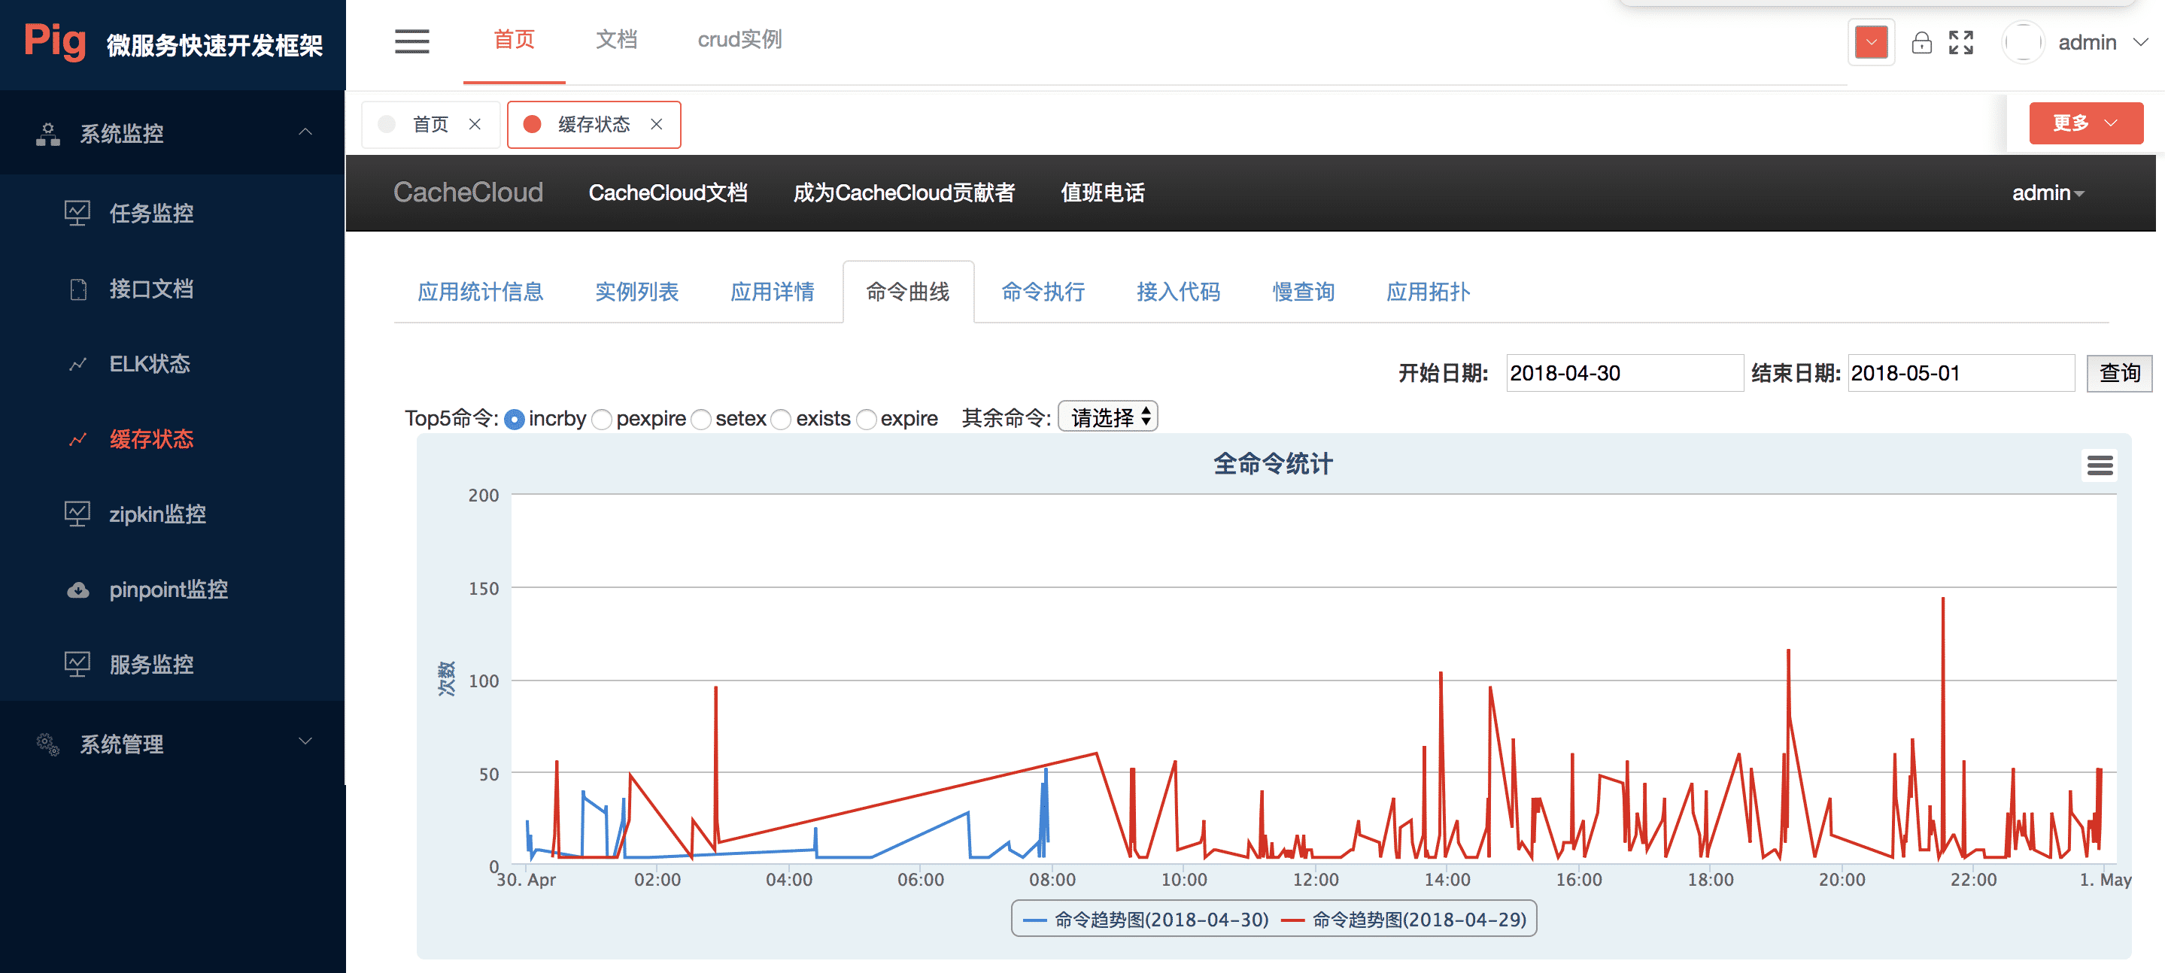Select the pexpire radio button
Viewport: 2165px width, 973px height.
[602, 420]
